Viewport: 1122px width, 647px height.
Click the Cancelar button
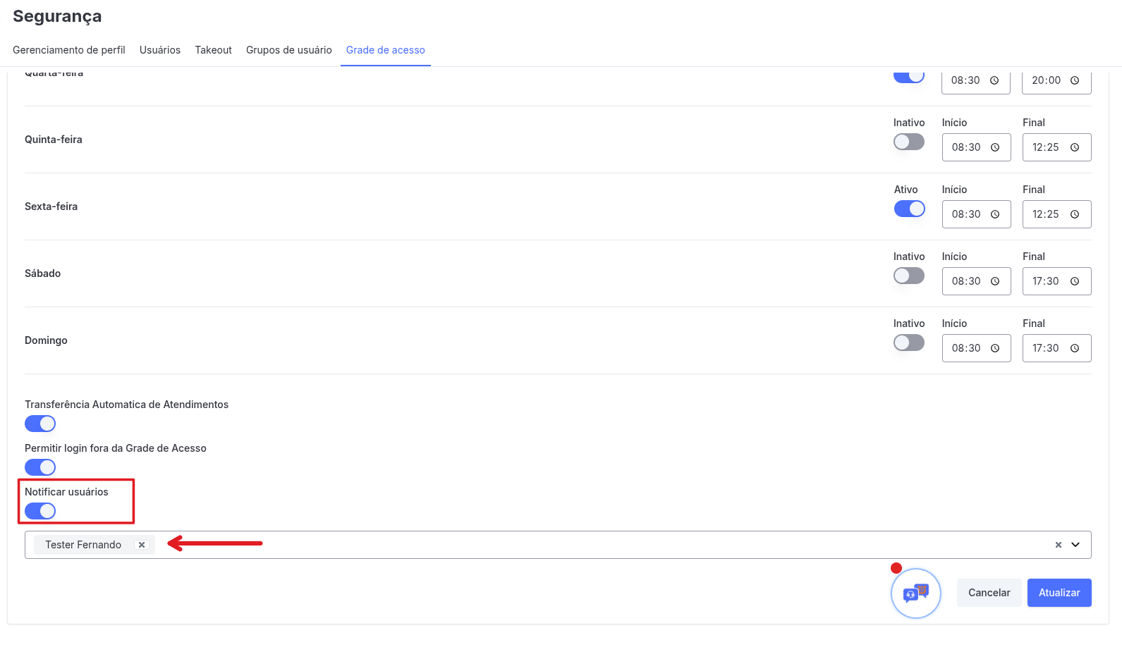click(989, 593)
